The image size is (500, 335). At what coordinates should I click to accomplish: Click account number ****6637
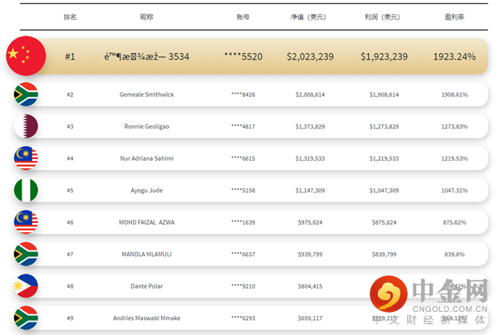pos(243,254)
